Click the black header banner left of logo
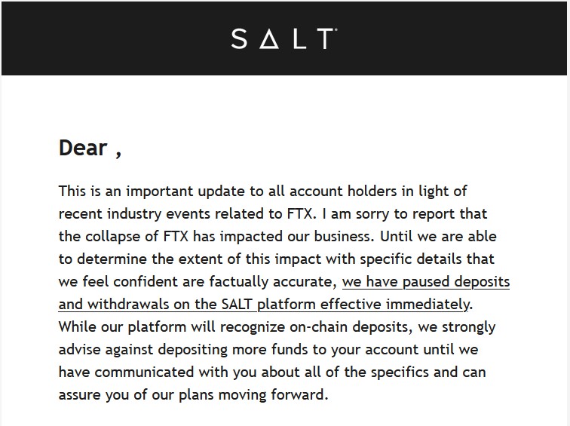 click(116, 38)
